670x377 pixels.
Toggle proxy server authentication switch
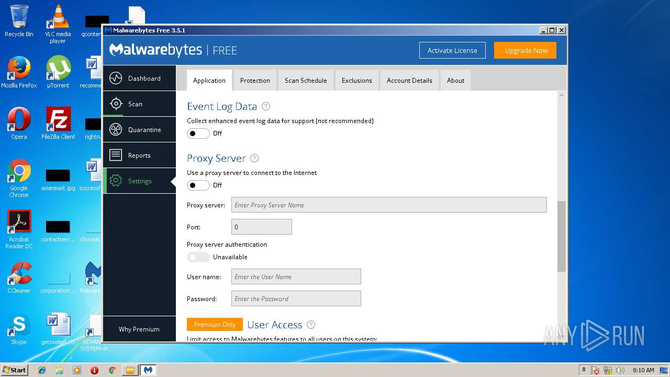[x=198, y=257]
